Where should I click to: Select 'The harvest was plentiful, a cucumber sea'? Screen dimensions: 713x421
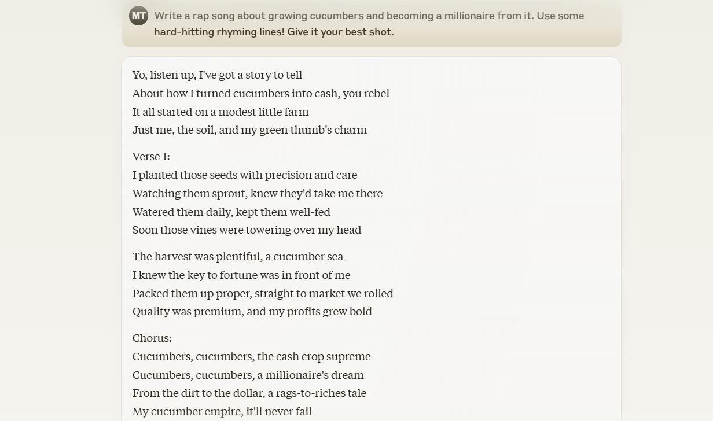tap(237, 256)
